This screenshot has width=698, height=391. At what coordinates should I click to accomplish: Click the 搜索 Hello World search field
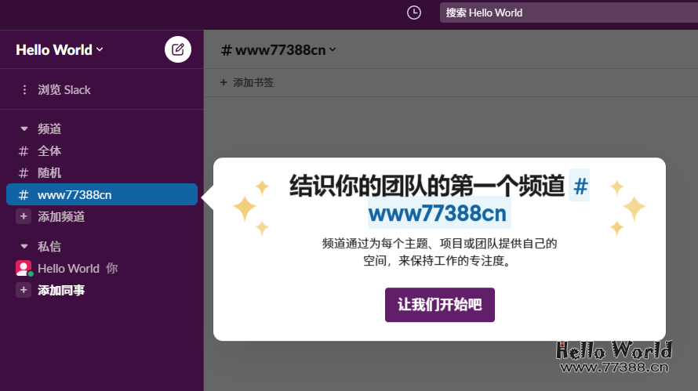click(x=569, y=13)
